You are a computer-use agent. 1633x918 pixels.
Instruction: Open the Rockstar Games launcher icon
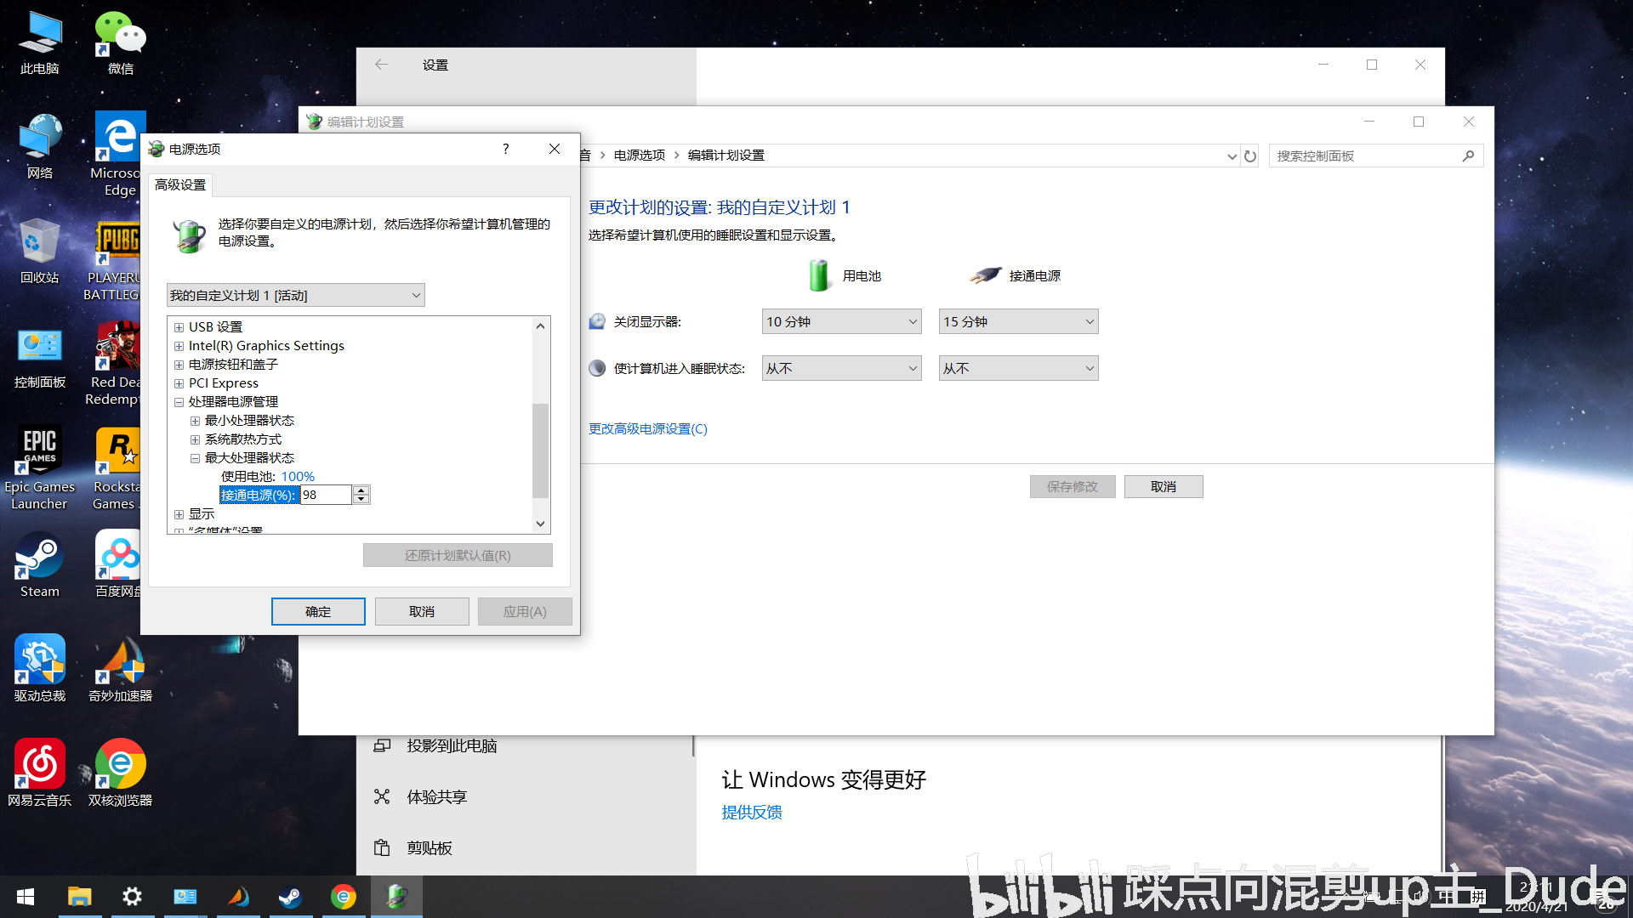[117, 467]
